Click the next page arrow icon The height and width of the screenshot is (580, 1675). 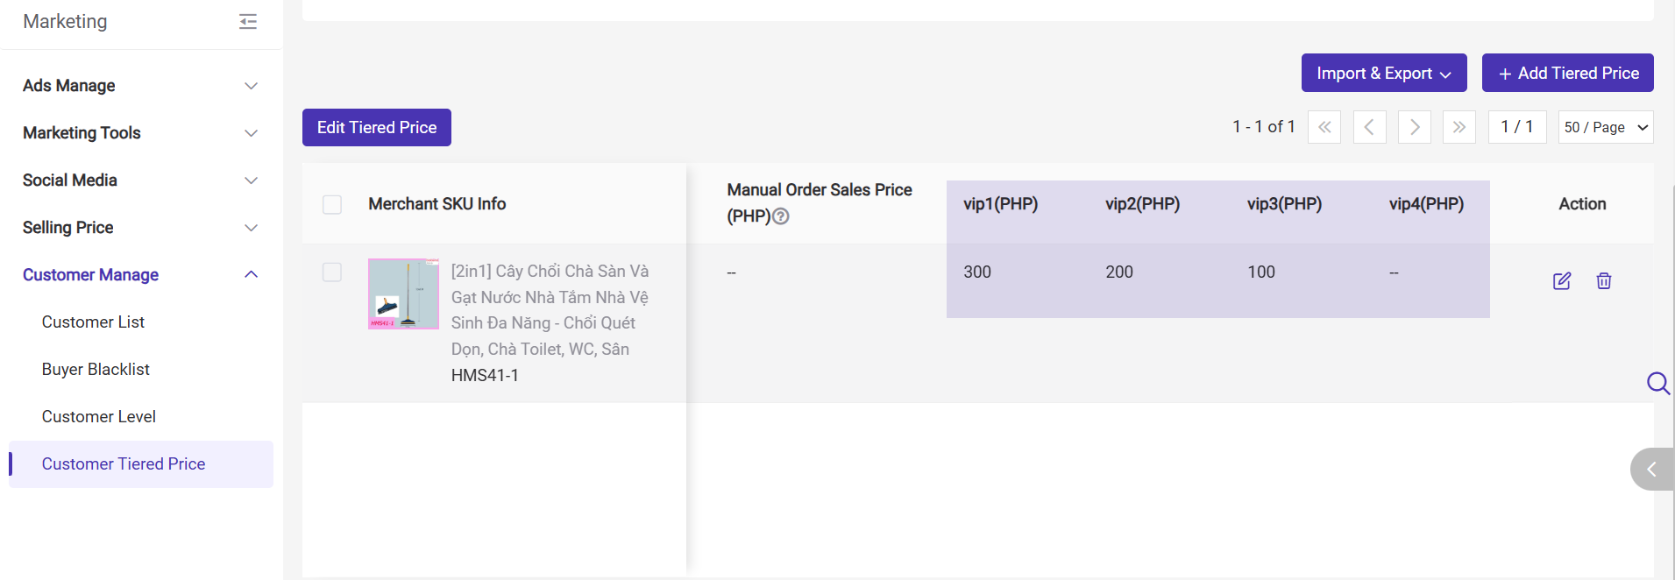[1414, 127]
